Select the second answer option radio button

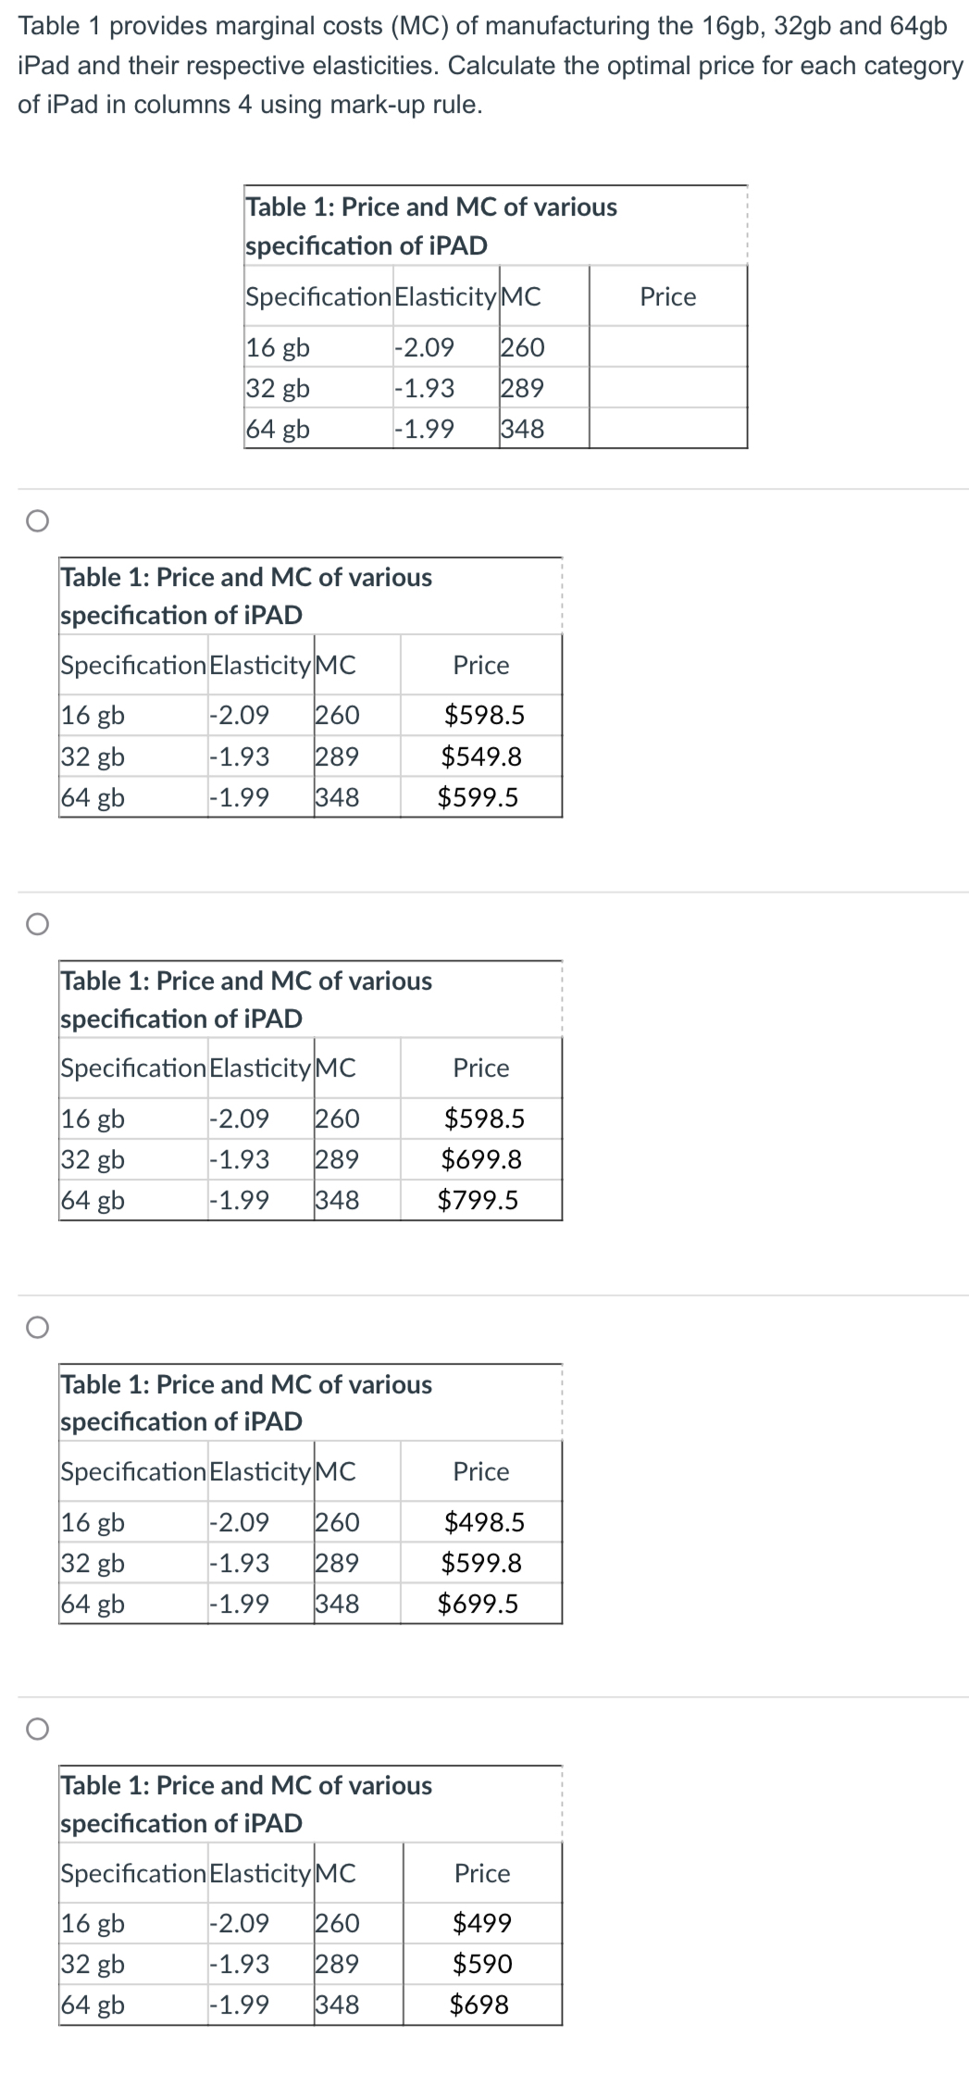pos(37,925)
